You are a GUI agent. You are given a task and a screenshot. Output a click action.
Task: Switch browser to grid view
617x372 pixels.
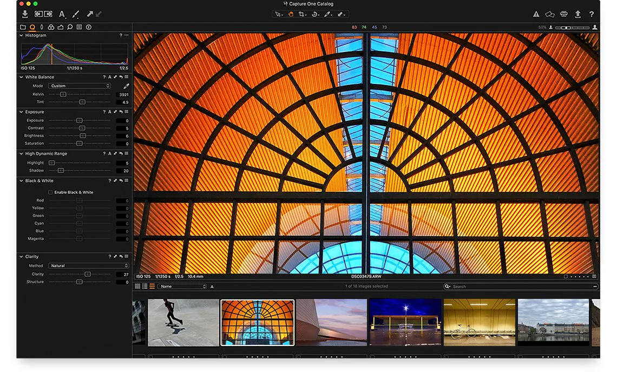[x=137, y=286]
